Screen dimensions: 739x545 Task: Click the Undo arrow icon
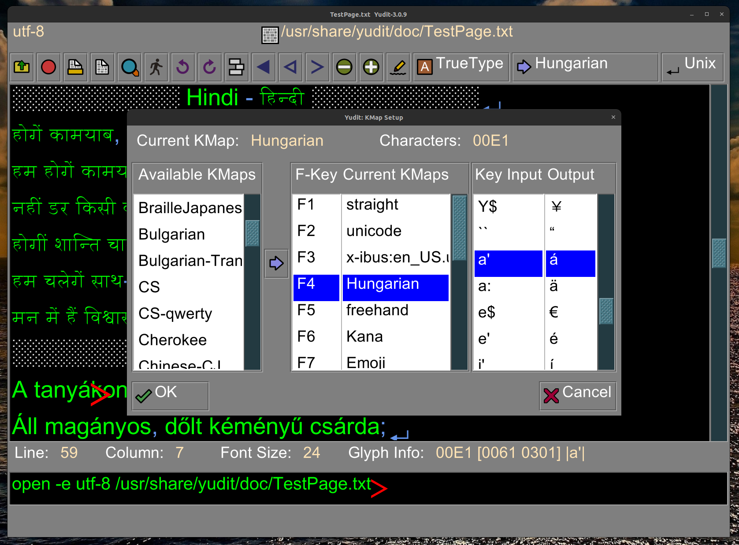click(183, 67)
